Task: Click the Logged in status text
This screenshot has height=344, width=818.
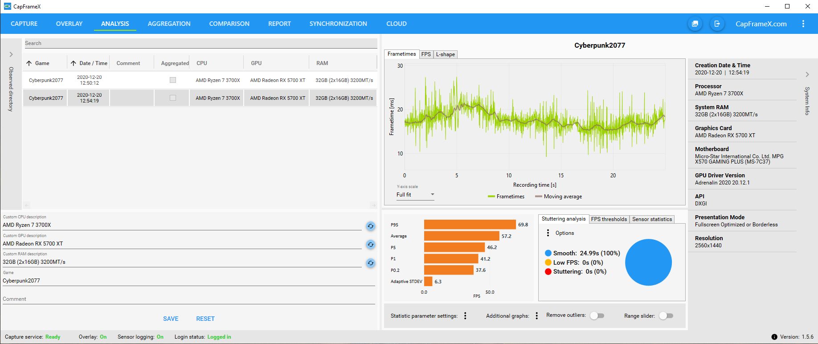Action: coord(219,337)
